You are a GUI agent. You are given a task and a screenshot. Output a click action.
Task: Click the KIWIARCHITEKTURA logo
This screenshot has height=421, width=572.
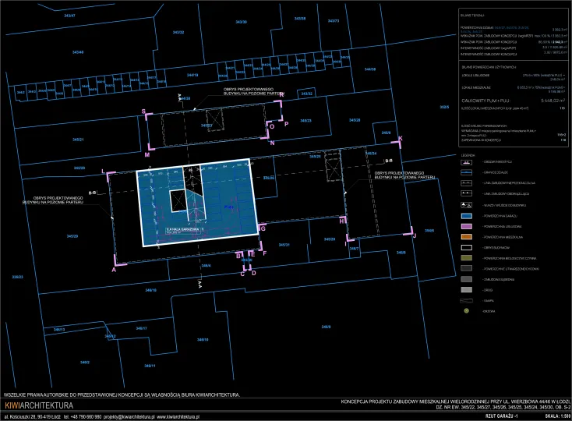click(x=38, y=406)
